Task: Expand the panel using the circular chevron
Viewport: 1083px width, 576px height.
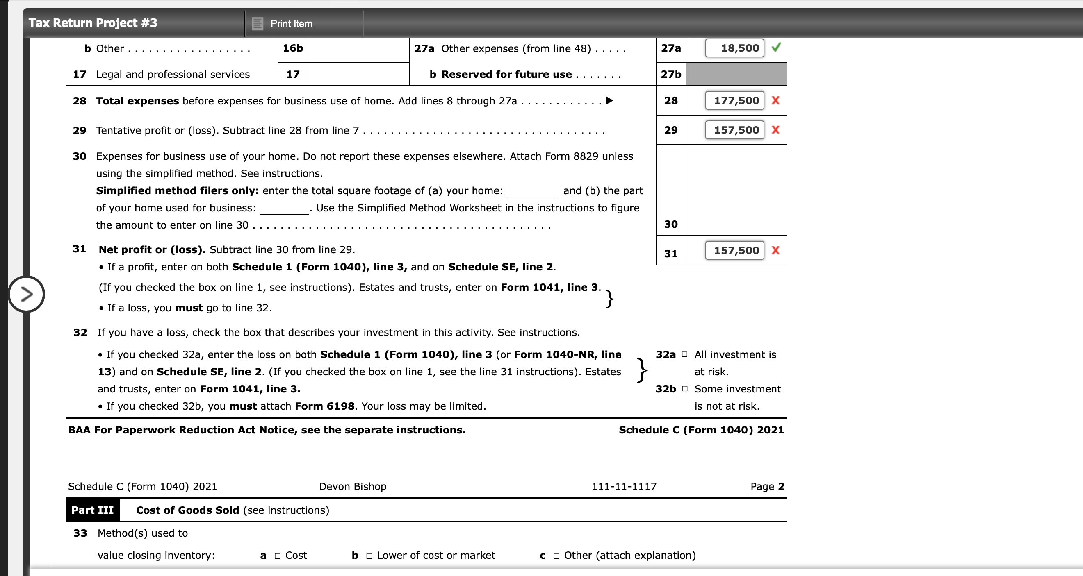Action: click(x=27, y=294)
